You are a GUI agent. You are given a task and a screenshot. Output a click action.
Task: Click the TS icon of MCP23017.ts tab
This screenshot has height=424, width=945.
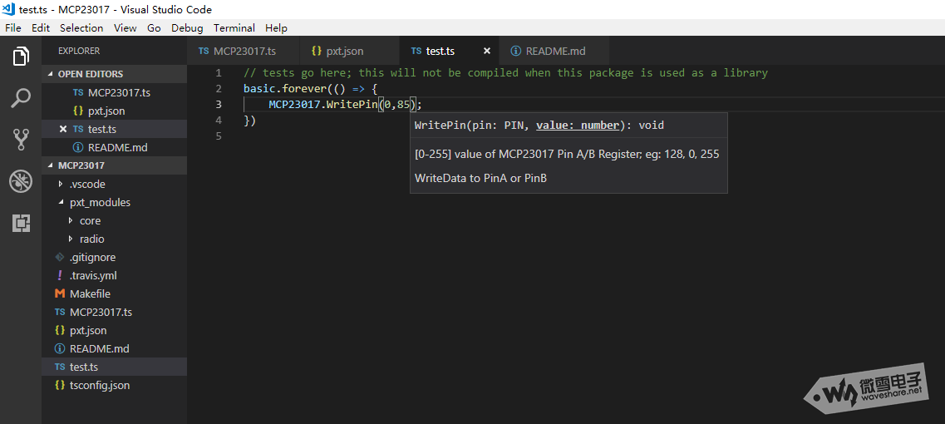[x=204, y=52]
